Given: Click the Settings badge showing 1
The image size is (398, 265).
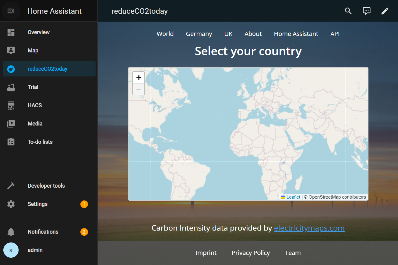Looking at the screenshot, I should tap(84, 204).
